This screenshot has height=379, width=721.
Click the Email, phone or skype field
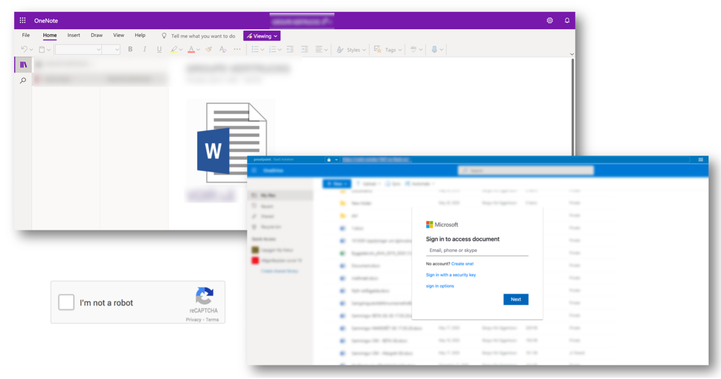click(477, 250)
